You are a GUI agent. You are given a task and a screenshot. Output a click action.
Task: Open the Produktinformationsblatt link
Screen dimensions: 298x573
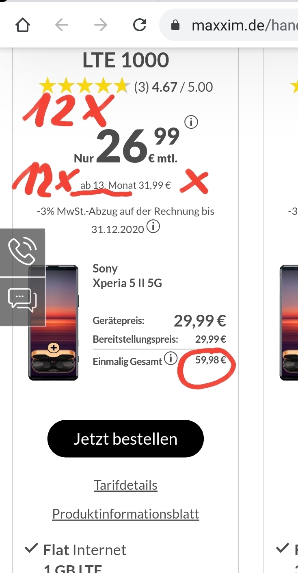pyautogui.click(x=125, y=514)
